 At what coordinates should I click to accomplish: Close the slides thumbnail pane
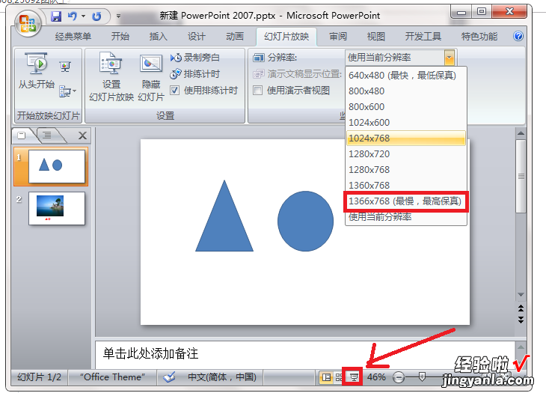(x=82, y=135)
